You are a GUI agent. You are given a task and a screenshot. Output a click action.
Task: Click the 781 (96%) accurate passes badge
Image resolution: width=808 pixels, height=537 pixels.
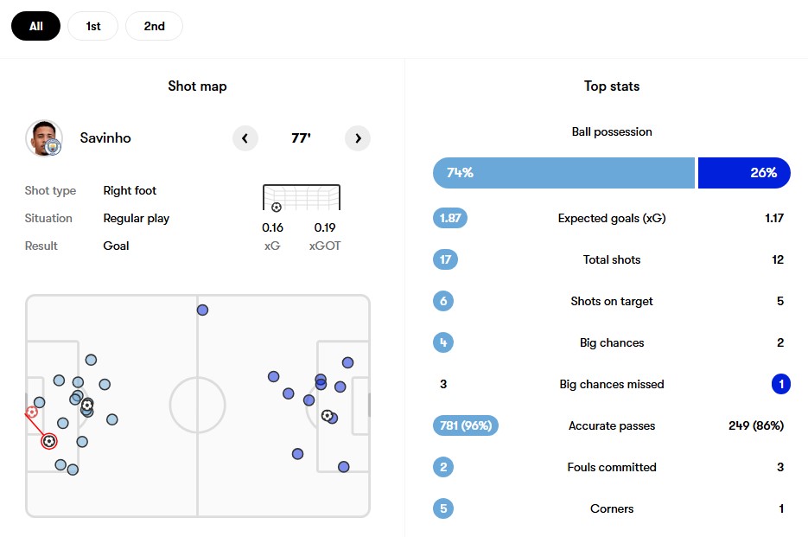tap(465, 425)
